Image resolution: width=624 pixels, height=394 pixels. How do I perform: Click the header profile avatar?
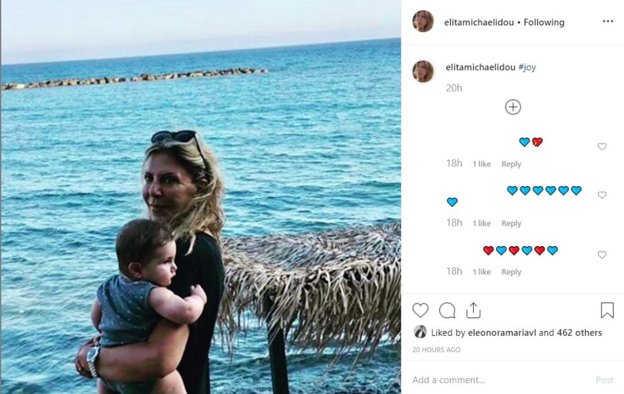[423, 22]
